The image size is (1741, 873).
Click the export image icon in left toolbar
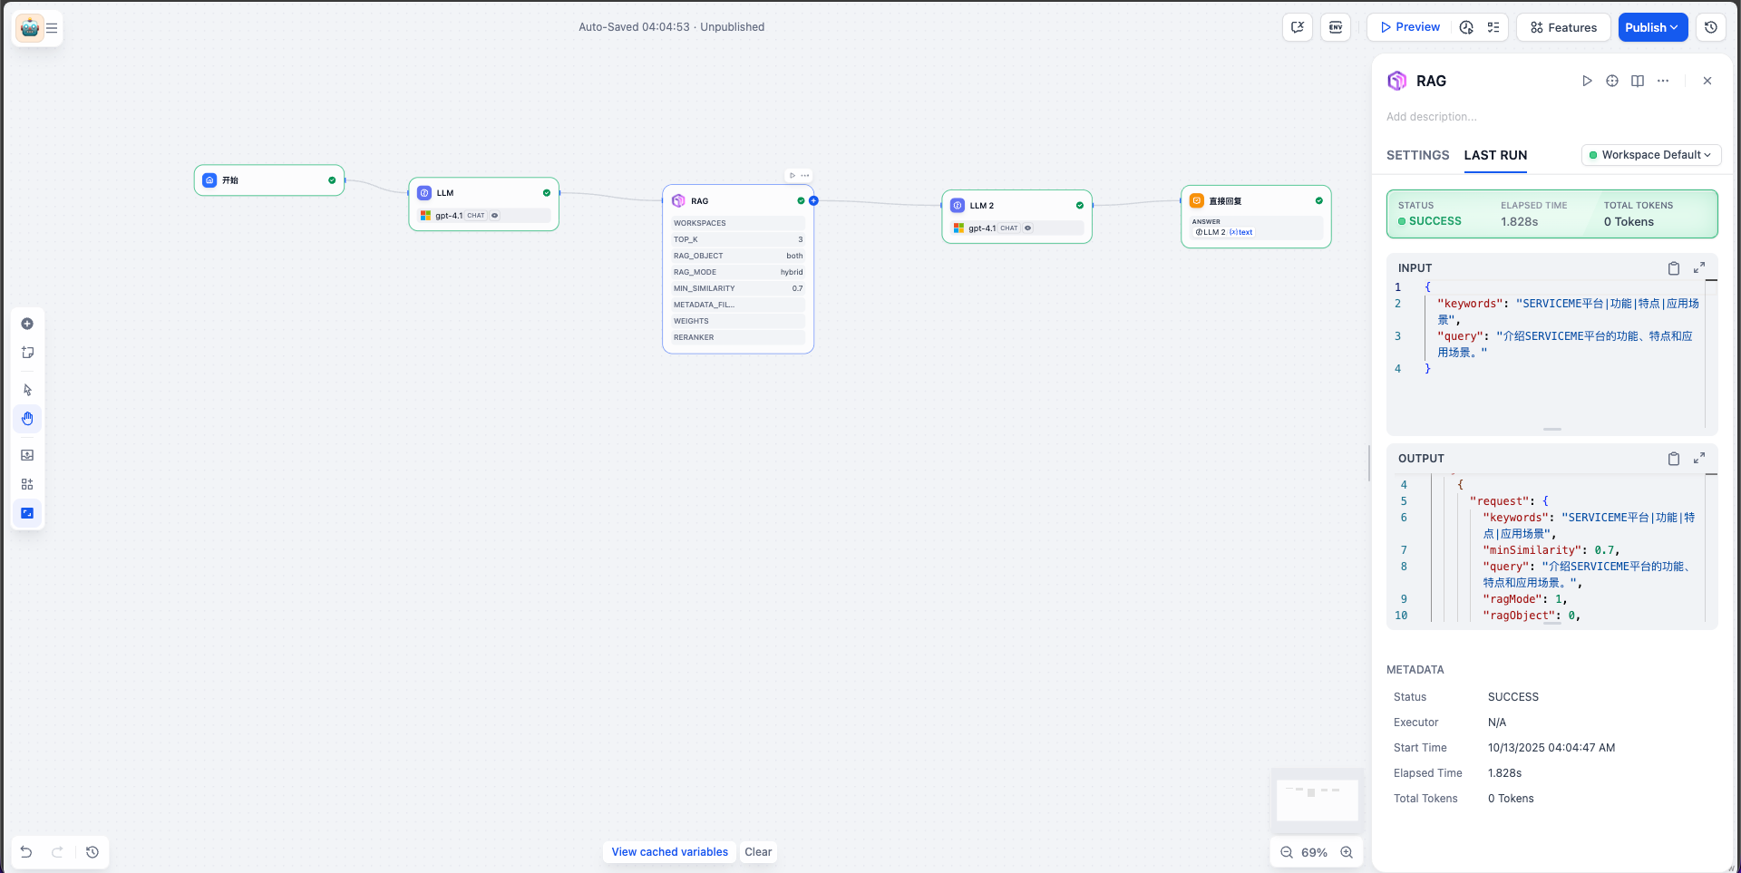point(27,455)
